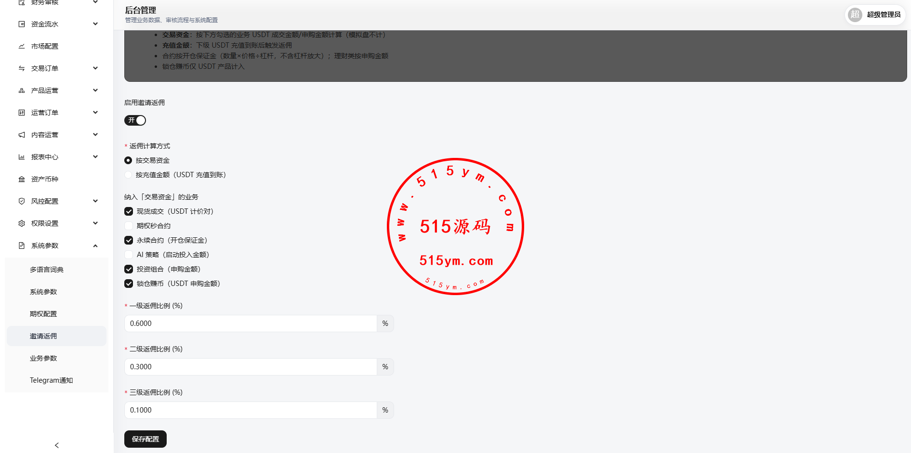Expand the 报表中心 menu chevron
Image resolution: width=911 pixels, height=453 pixels.
tap(95, 157)
